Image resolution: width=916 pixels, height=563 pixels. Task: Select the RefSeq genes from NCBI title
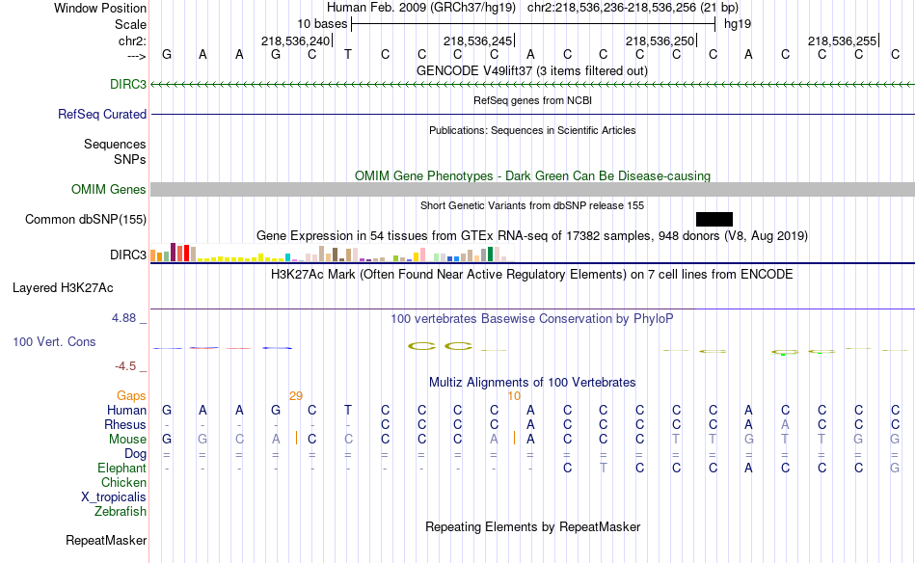[532, 100]
